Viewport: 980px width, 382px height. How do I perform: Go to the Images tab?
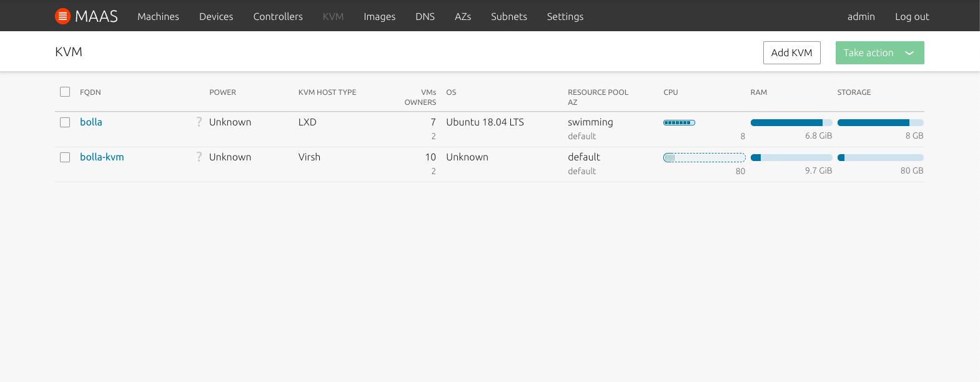coord(379,16)
